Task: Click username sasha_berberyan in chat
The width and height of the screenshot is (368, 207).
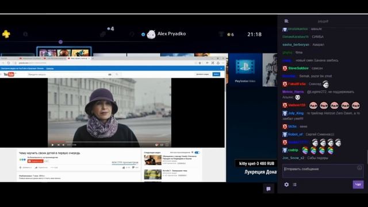Action: click(296, 45)
